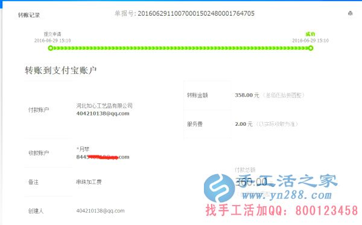Click the 转账记录 heading label

[29, 15]
